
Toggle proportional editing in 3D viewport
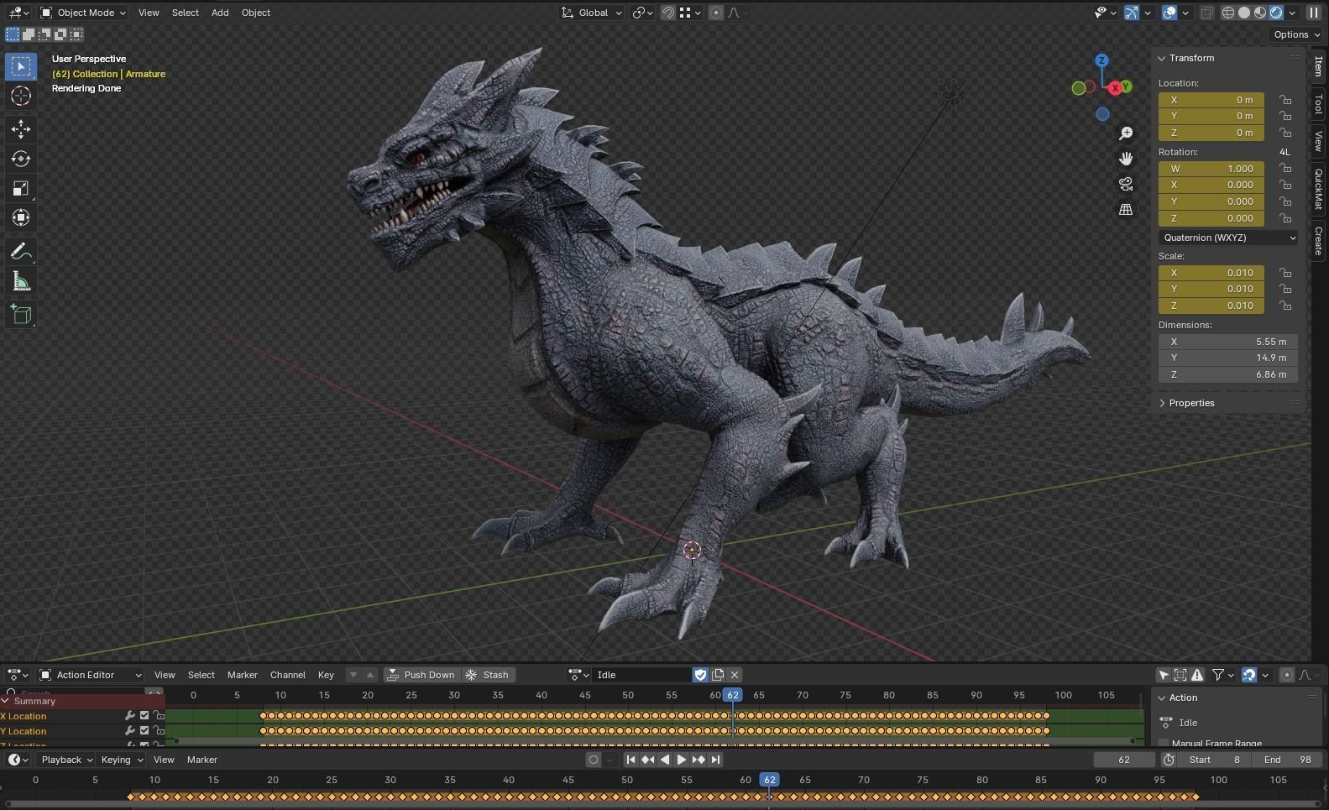coord(715,13)
